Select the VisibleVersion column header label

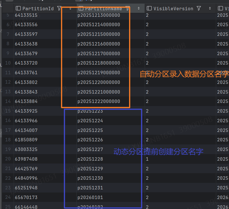173,9
